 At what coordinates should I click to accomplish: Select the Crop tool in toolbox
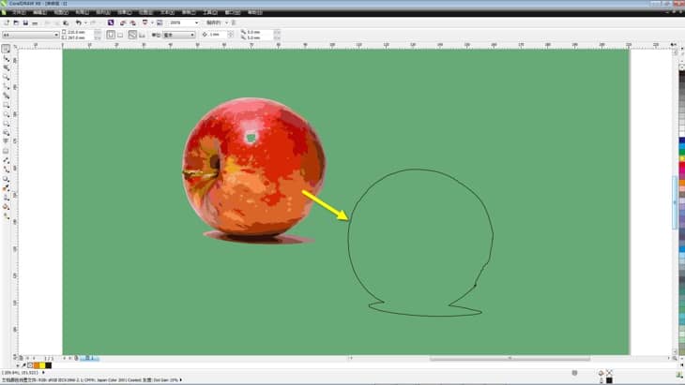coord(7,67)
